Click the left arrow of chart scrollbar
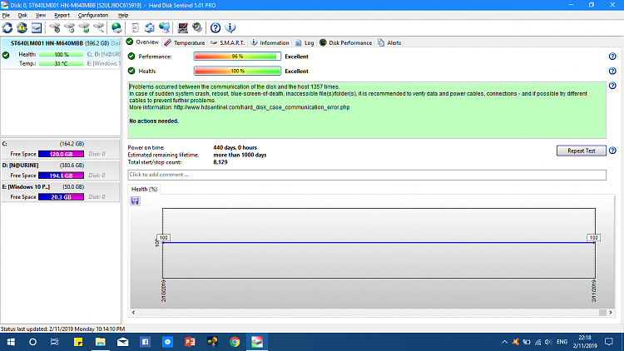 133,313
